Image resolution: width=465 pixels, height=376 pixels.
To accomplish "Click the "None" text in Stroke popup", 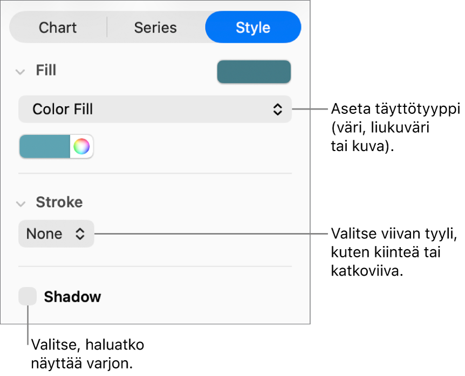I will pyautogui.click(x=44, y=234).
